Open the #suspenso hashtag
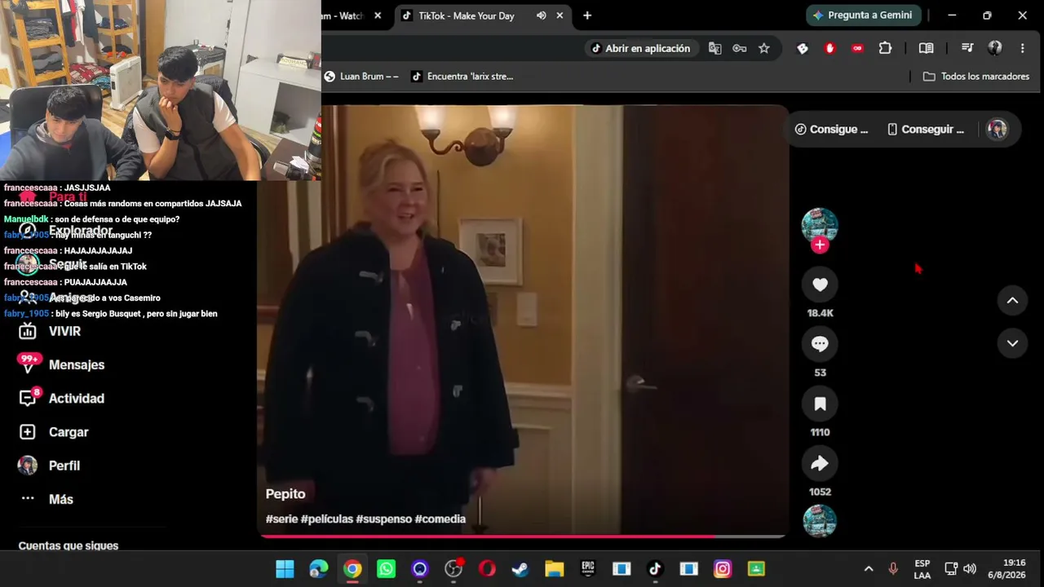 384,519
